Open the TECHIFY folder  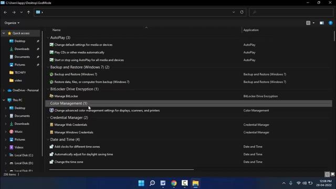[20, 72]
